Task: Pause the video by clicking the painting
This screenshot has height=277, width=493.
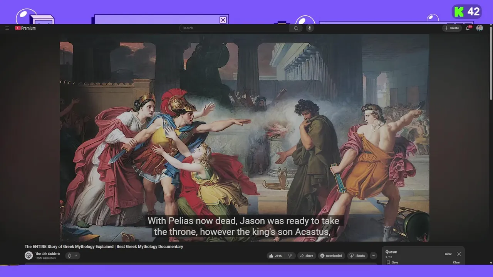Action: (244, 137)
